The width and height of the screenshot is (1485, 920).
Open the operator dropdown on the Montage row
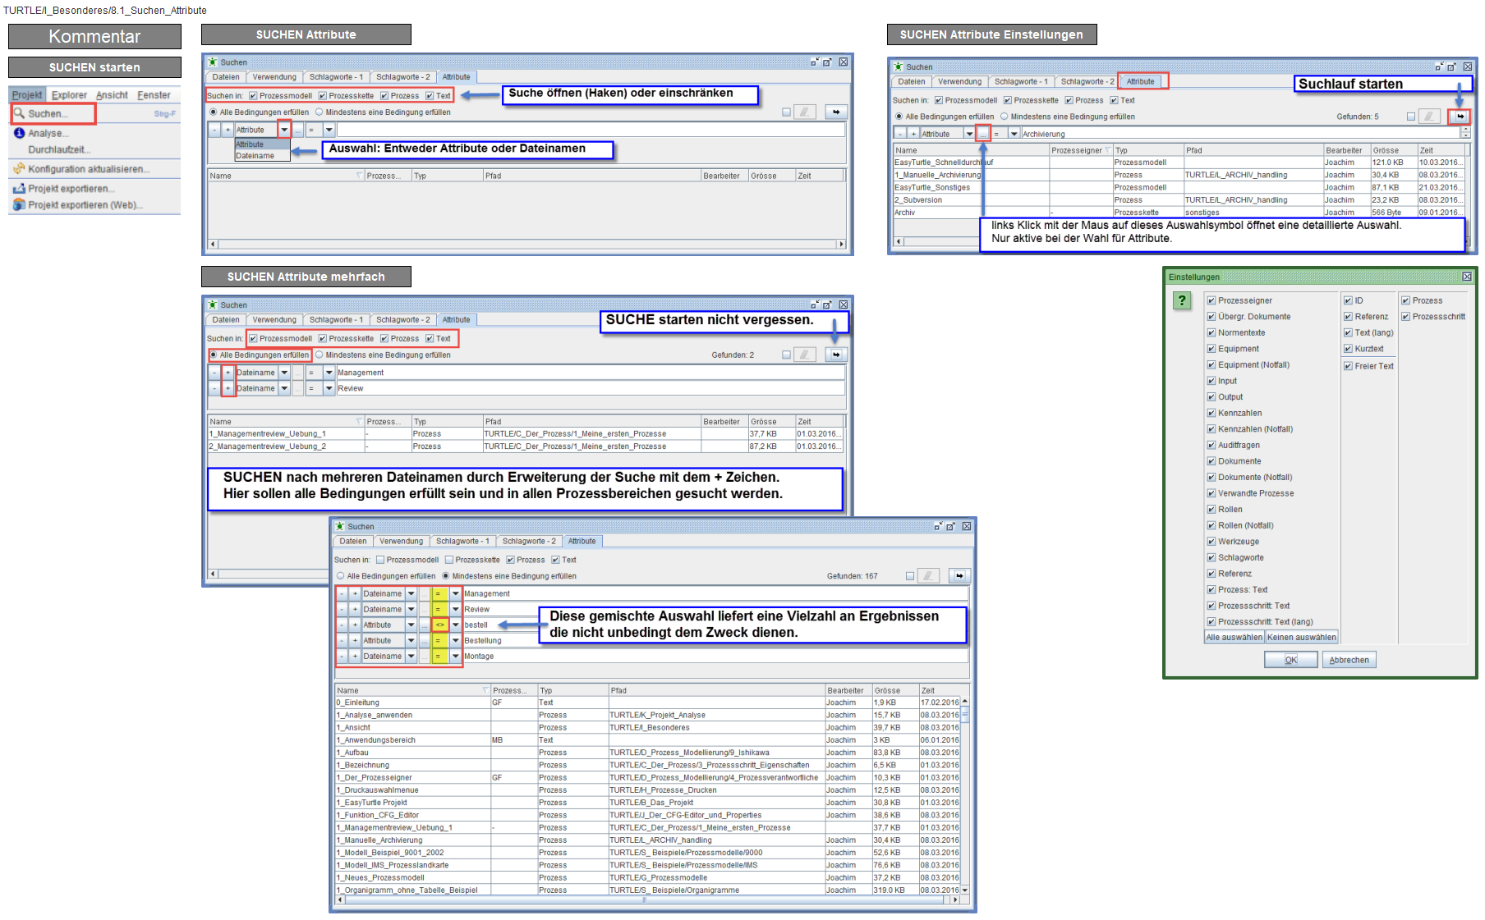pos(455,657)
